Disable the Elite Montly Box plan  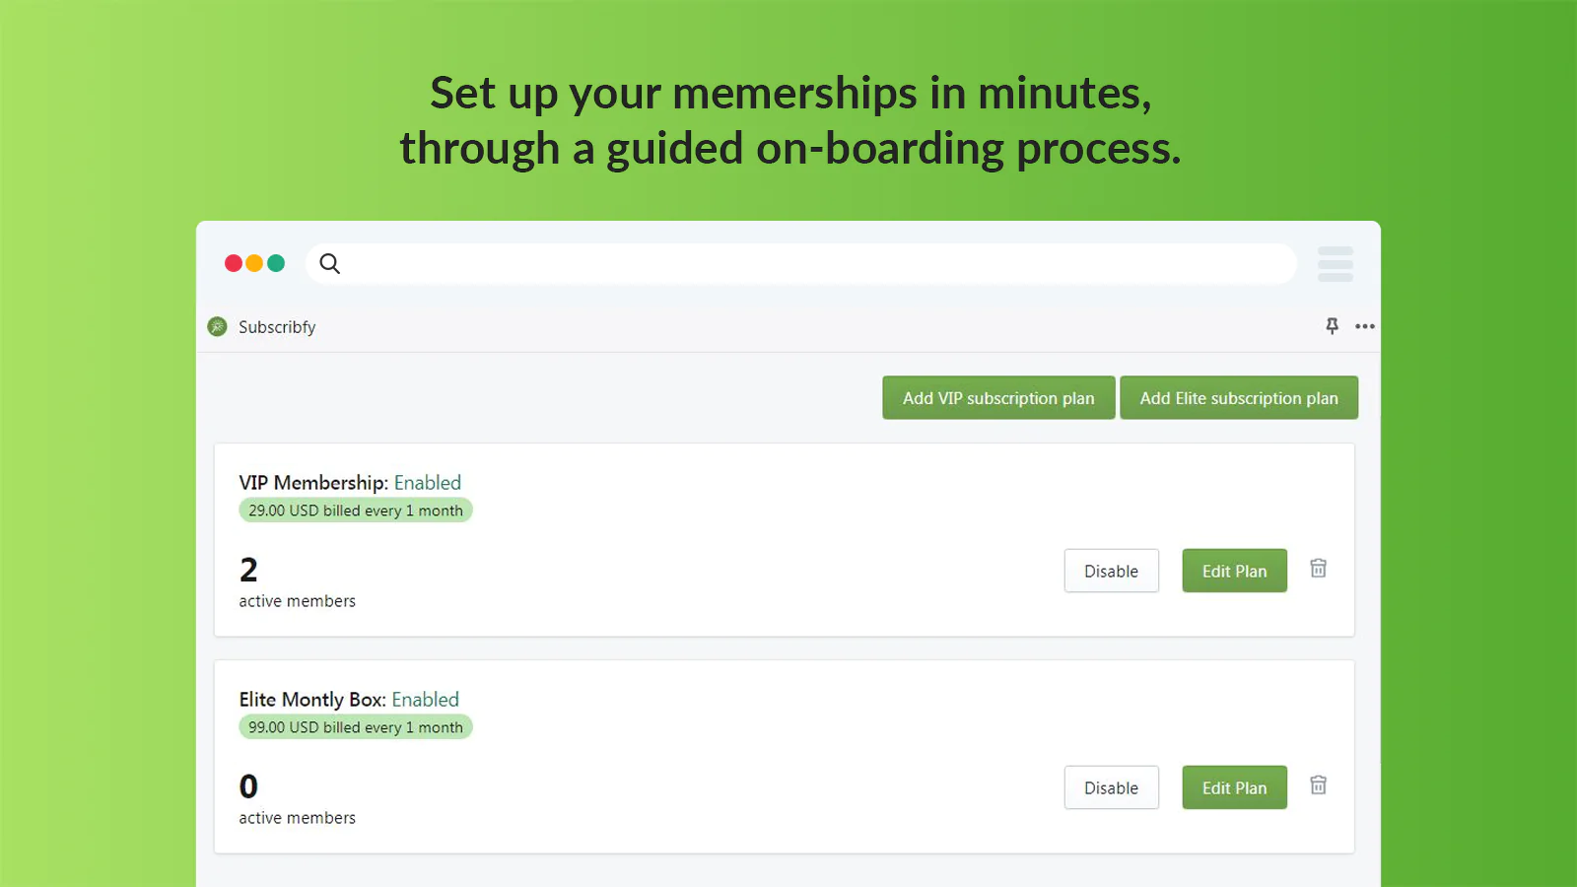click(1112, 787)
